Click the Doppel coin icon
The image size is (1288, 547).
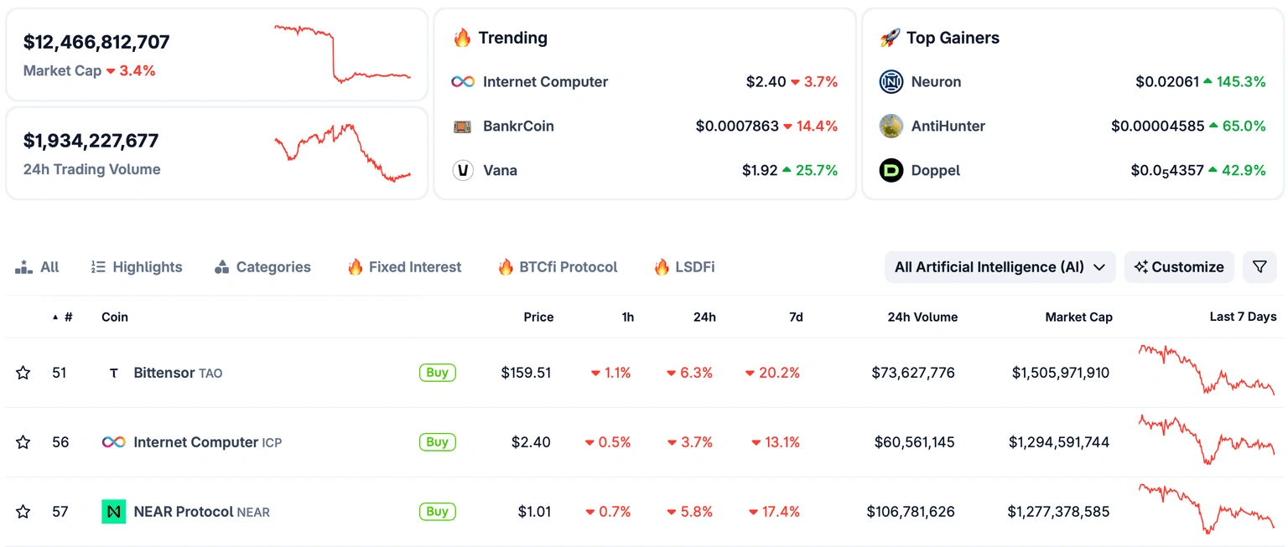(891, 171)
